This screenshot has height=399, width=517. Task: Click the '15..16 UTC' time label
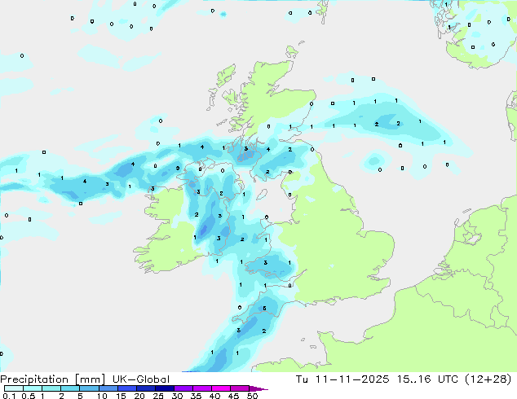(x=427, y=379)
